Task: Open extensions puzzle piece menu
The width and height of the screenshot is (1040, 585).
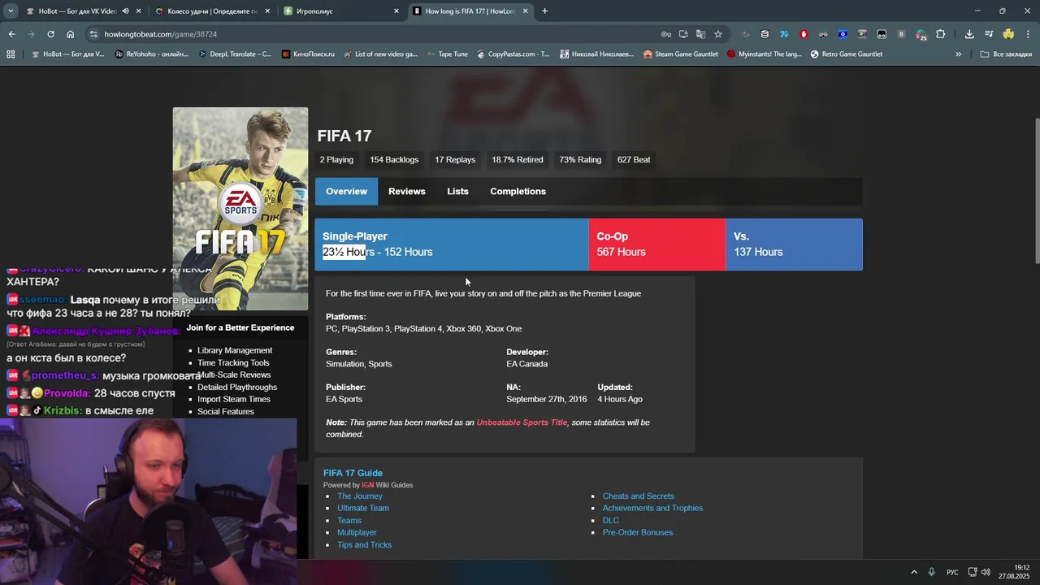Action: [x=941, y=34]
